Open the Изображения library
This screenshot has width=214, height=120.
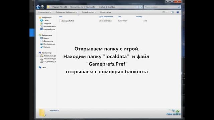(x=49, y=44)
